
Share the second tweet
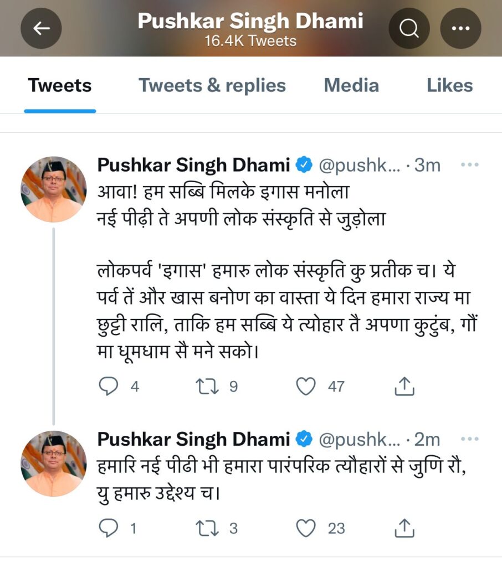point(404,528)
